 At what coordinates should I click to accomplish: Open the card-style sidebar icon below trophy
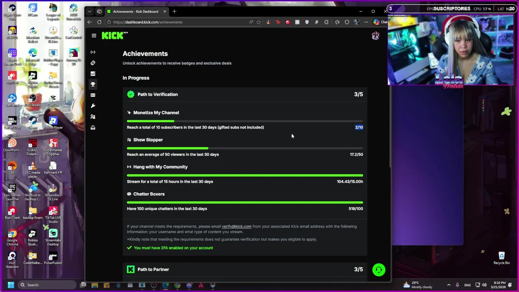93,95
